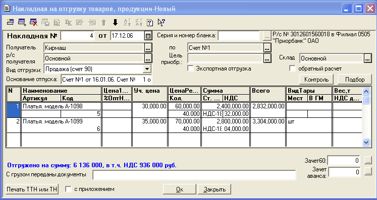Click Печать ТТН или ТН button
Image resolution: width=377 pixels, height=200 pixels.
tap(32, 189)
